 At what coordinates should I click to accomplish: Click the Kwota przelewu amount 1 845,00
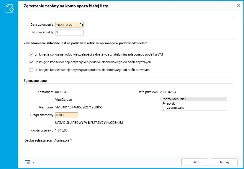pos(61,130)
